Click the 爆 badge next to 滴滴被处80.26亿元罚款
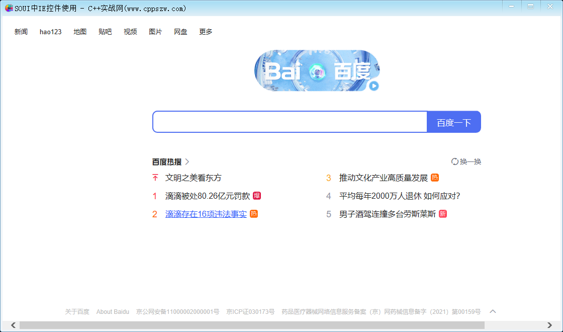 pos(257,196)
